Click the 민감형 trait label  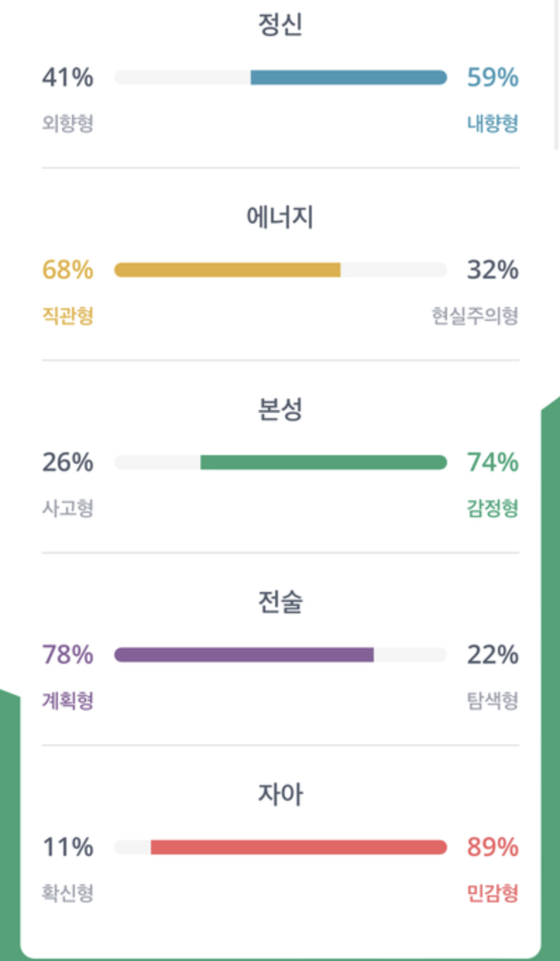(x=492, y=894)
